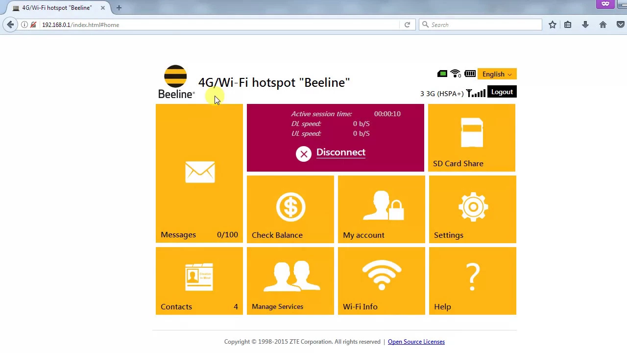Open the browser downloads arrow icon
The width and height of the screenshot is (627, 353).
click(585, 25)
